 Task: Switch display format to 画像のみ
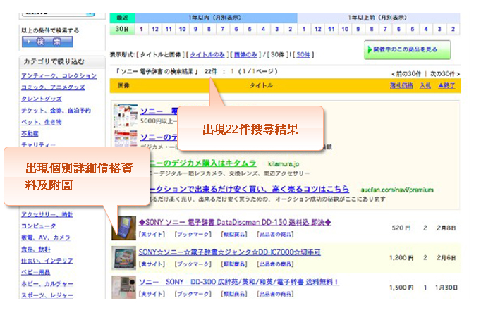[x=245, y=54]
